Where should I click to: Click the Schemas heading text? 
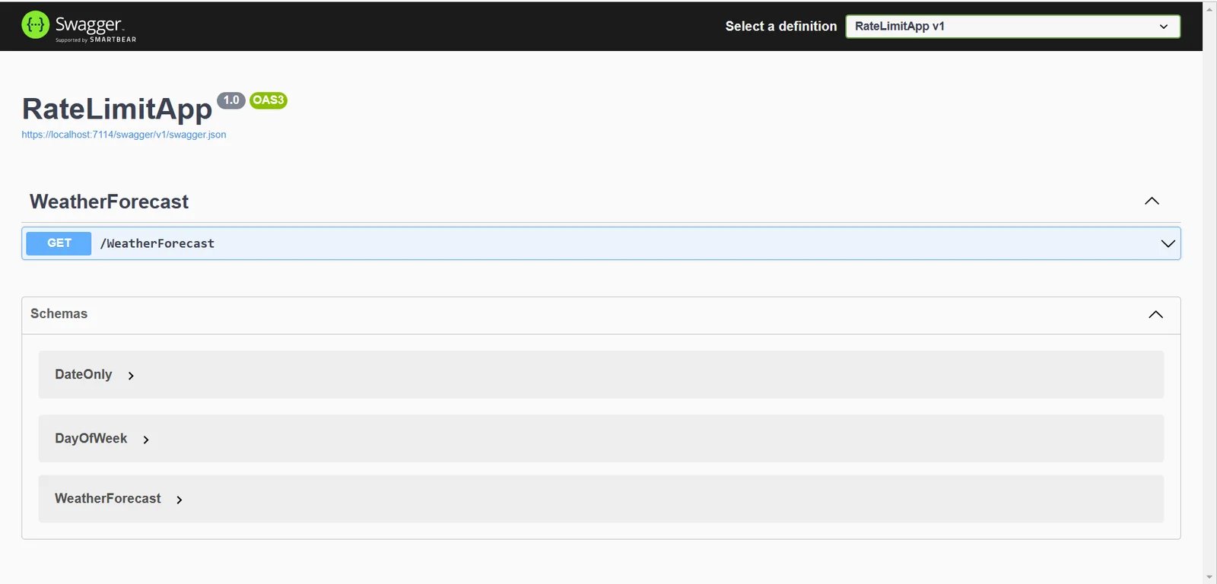click(x=59, y=313)
